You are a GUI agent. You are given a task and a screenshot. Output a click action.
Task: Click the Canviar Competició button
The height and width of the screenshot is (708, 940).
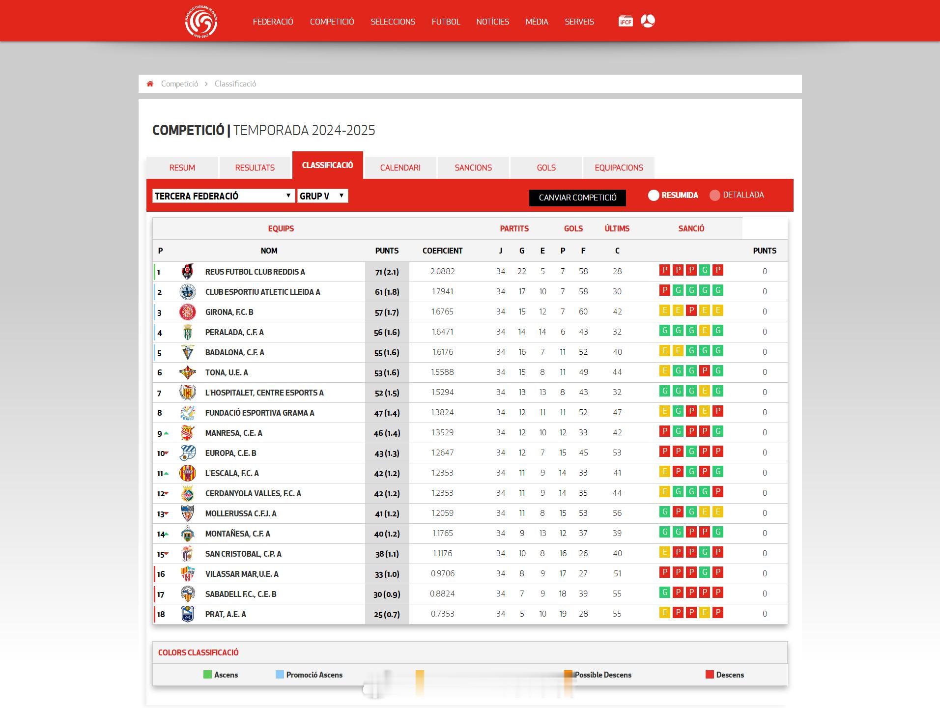click(x=578, y=198)
